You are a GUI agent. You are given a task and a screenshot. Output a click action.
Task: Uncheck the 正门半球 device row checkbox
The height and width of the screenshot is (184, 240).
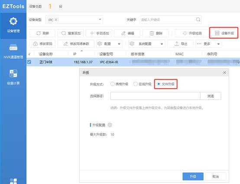tap(29, 62)
